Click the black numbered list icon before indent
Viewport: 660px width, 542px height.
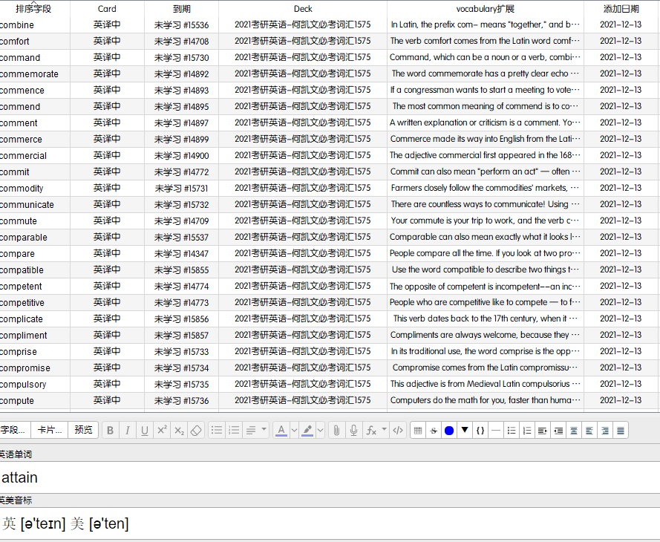point(527,430)
